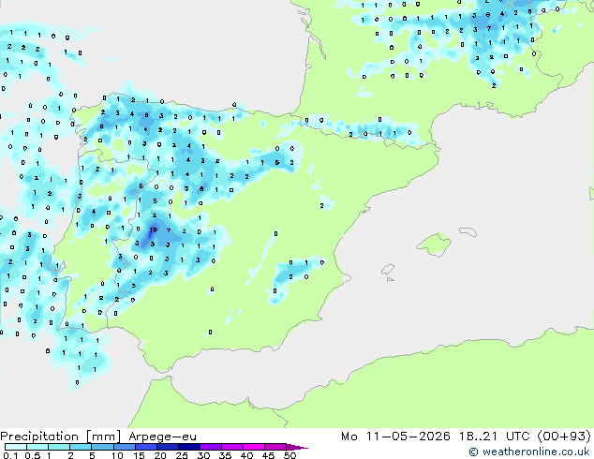Click the 'Arpege-eu' model name
Viewport: 594px width, 459px height.
[162, 437]
